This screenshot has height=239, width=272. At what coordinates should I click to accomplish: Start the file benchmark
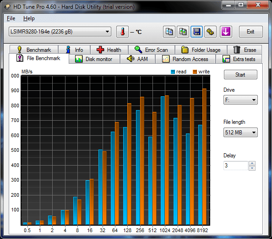coord(240,75)
